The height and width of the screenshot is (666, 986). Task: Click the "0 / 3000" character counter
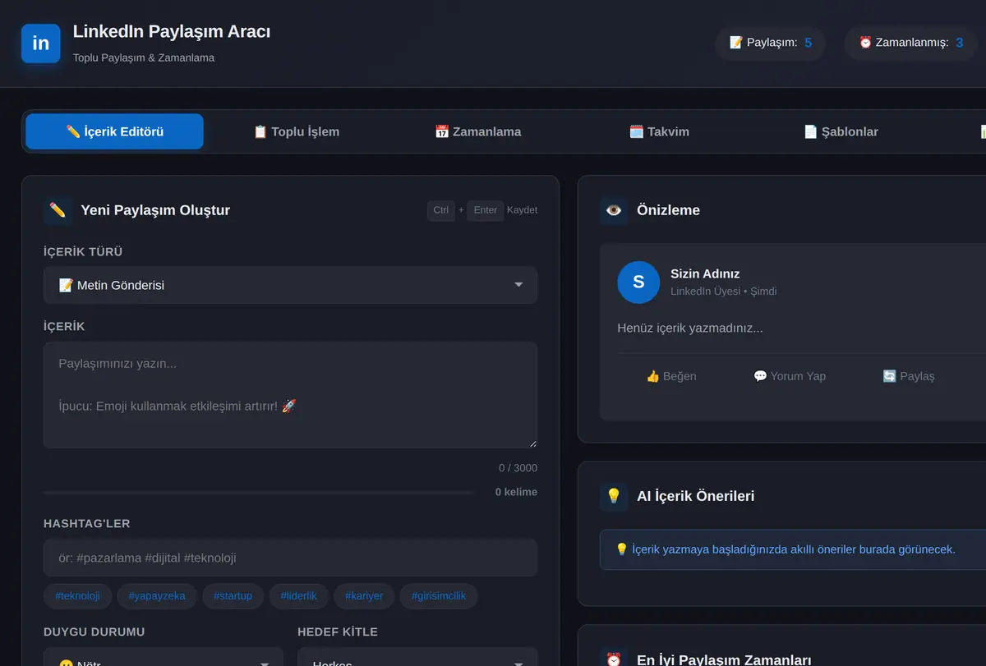[518, 468]
